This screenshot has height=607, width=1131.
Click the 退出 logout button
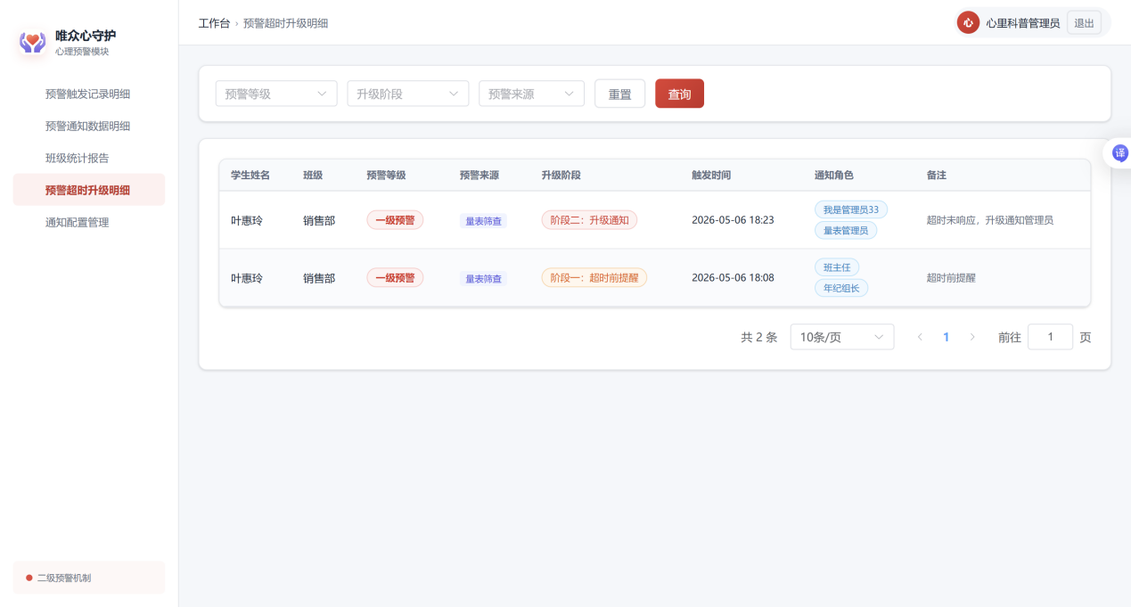[x=1084, y=23]
